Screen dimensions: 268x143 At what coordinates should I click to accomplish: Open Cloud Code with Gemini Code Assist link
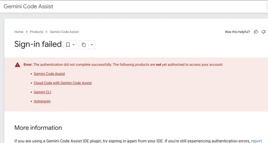[63, 83]
